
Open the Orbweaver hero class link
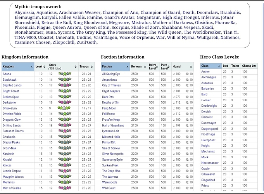pos(208,174)
